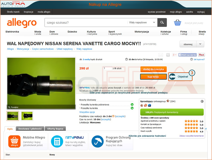Click the Mobilne Allegro basket icon
This screenshot has width=212, height=160.
[14, 141]
